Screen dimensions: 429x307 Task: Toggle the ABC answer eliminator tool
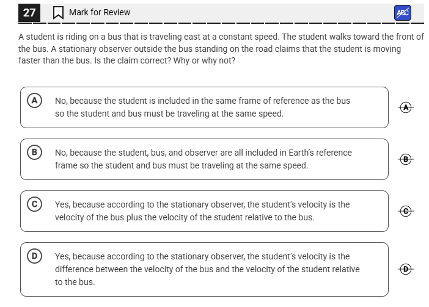(x=403, y=12)
